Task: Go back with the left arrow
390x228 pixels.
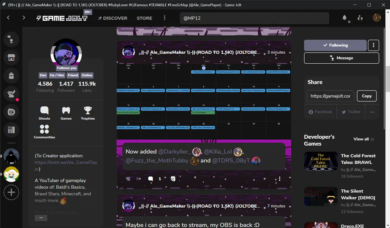Action: click(8, 18)
